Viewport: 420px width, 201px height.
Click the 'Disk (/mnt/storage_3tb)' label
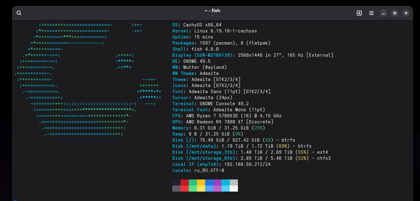(204, 152)
